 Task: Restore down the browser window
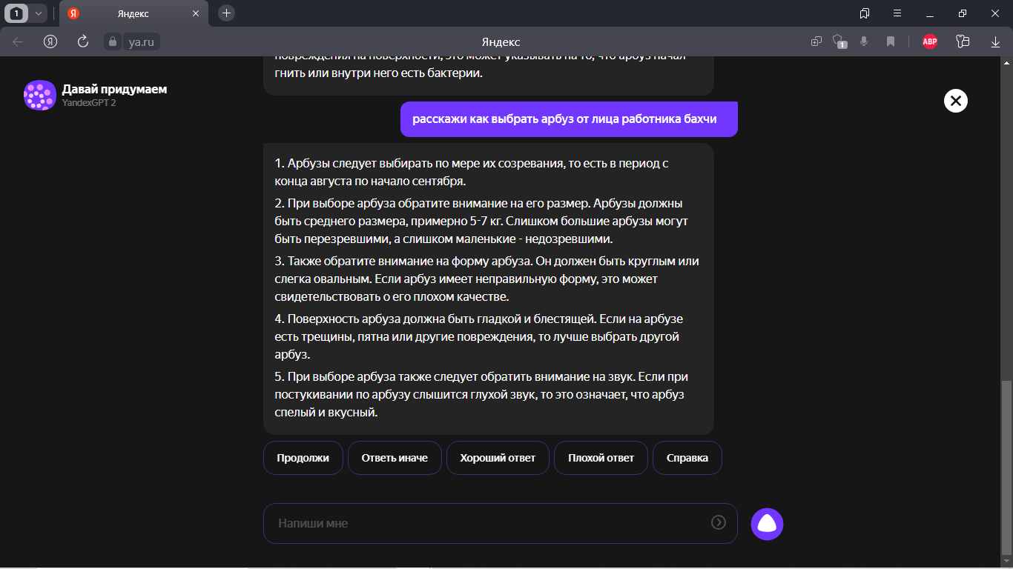963,13
